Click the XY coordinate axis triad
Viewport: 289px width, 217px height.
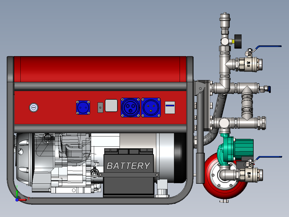[21, 194]
